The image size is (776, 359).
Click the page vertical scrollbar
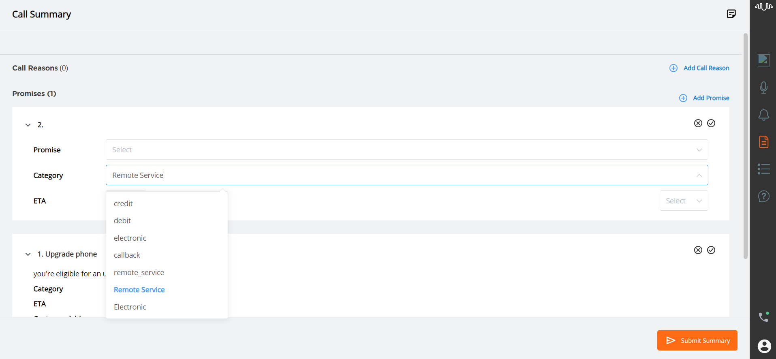[745, 146]
